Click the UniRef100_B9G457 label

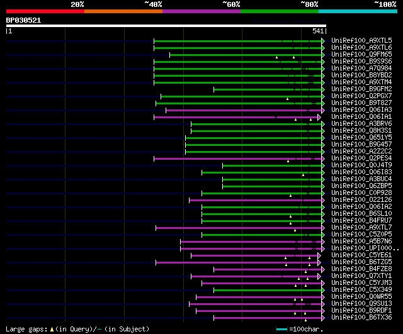coord(361,145)
